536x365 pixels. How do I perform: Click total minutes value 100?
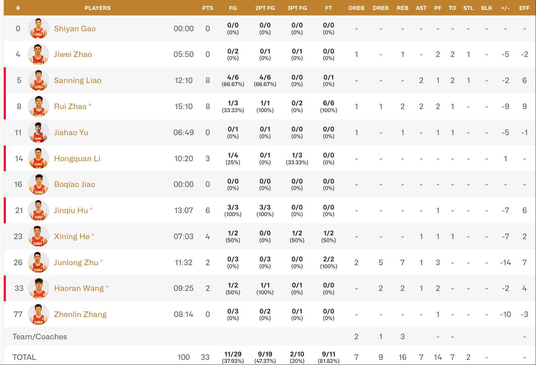point(184,357)
